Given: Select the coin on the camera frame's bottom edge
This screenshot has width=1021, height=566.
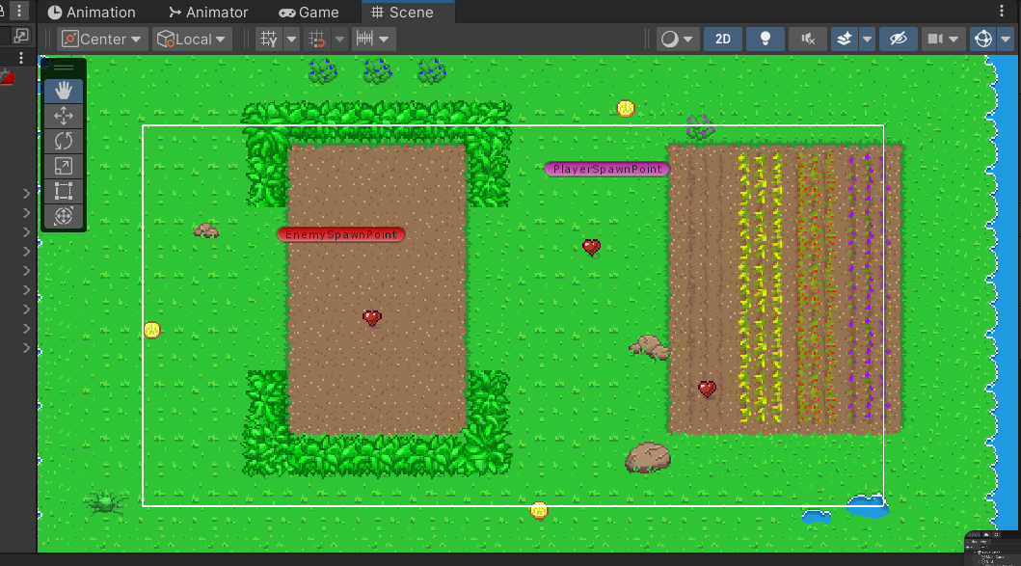Looking at the screenshot, I should (x=539, y=511).
